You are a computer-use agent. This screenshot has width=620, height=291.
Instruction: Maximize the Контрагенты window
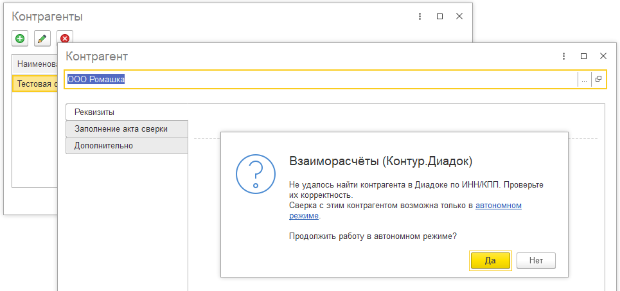tap(439, 16)
